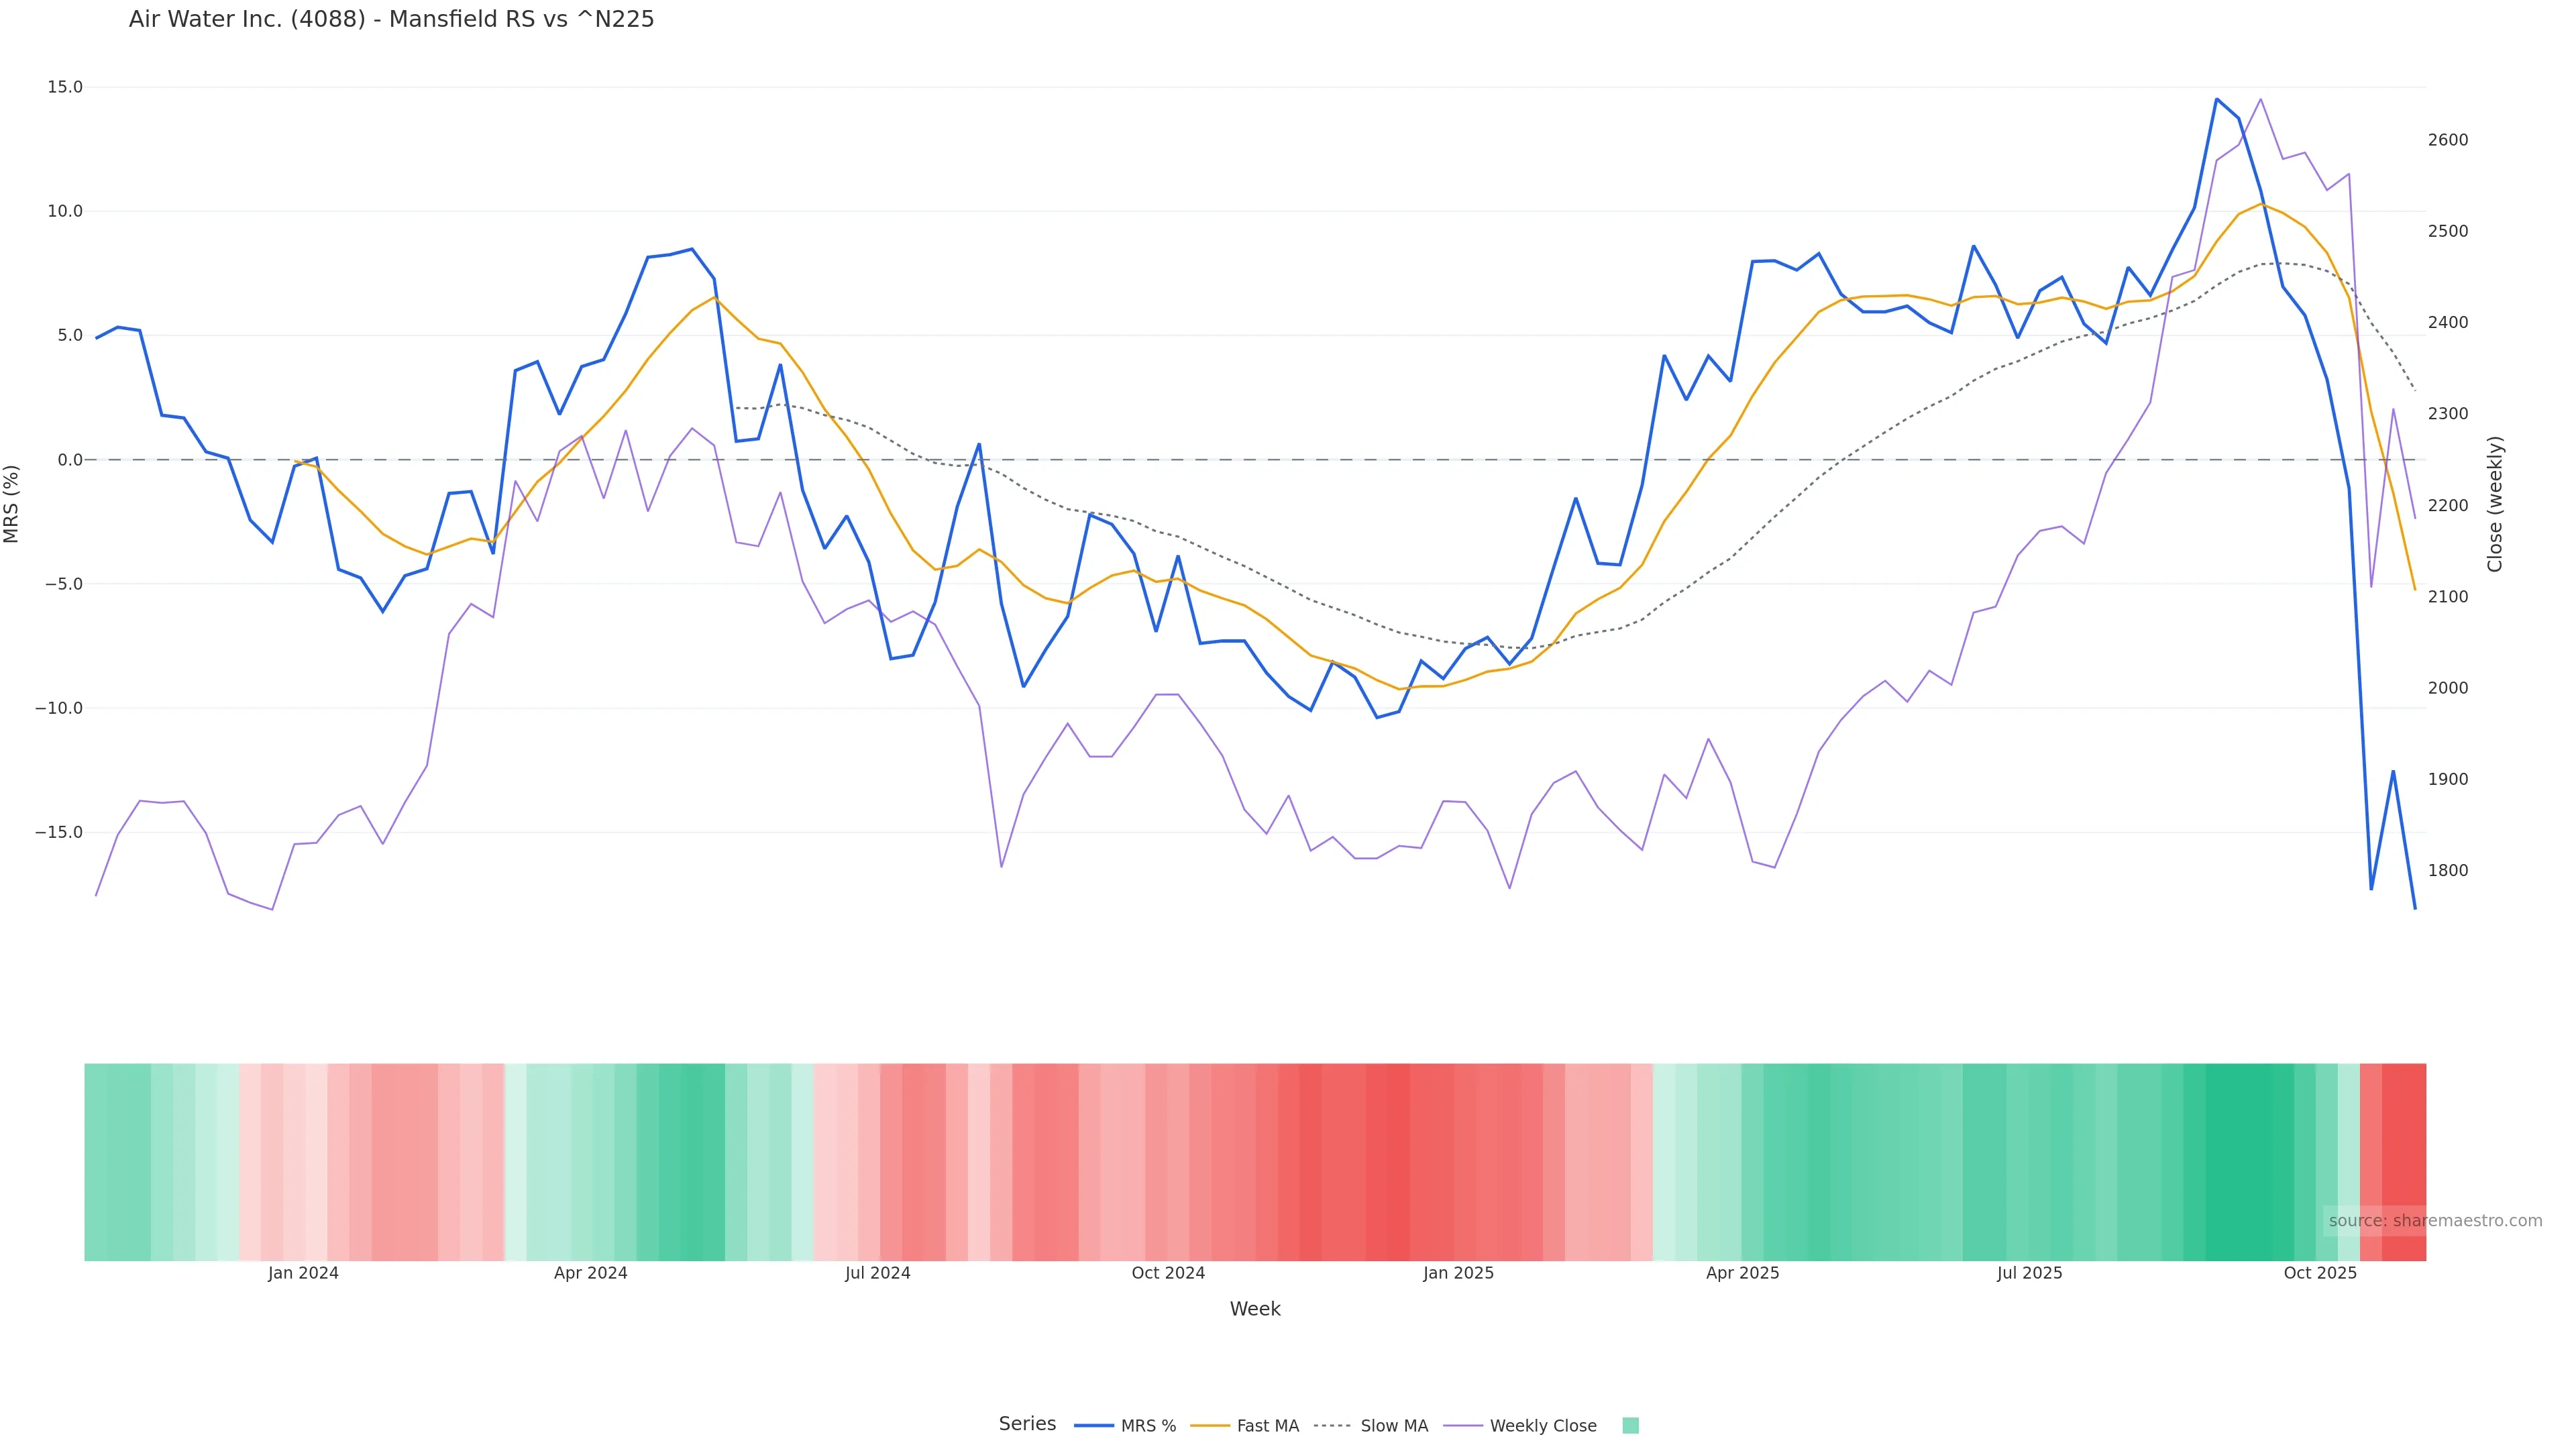
Task: Select the MRS (%) axis title
Action: coord(12,503)
